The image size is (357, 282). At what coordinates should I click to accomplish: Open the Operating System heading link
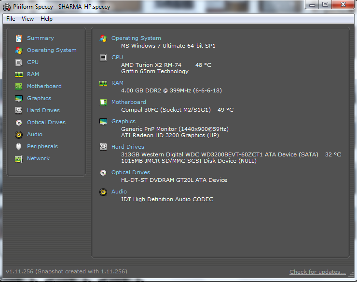[x=136, y=38]
